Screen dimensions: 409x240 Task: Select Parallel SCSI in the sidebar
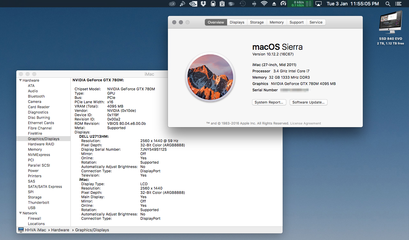point(39,165)
